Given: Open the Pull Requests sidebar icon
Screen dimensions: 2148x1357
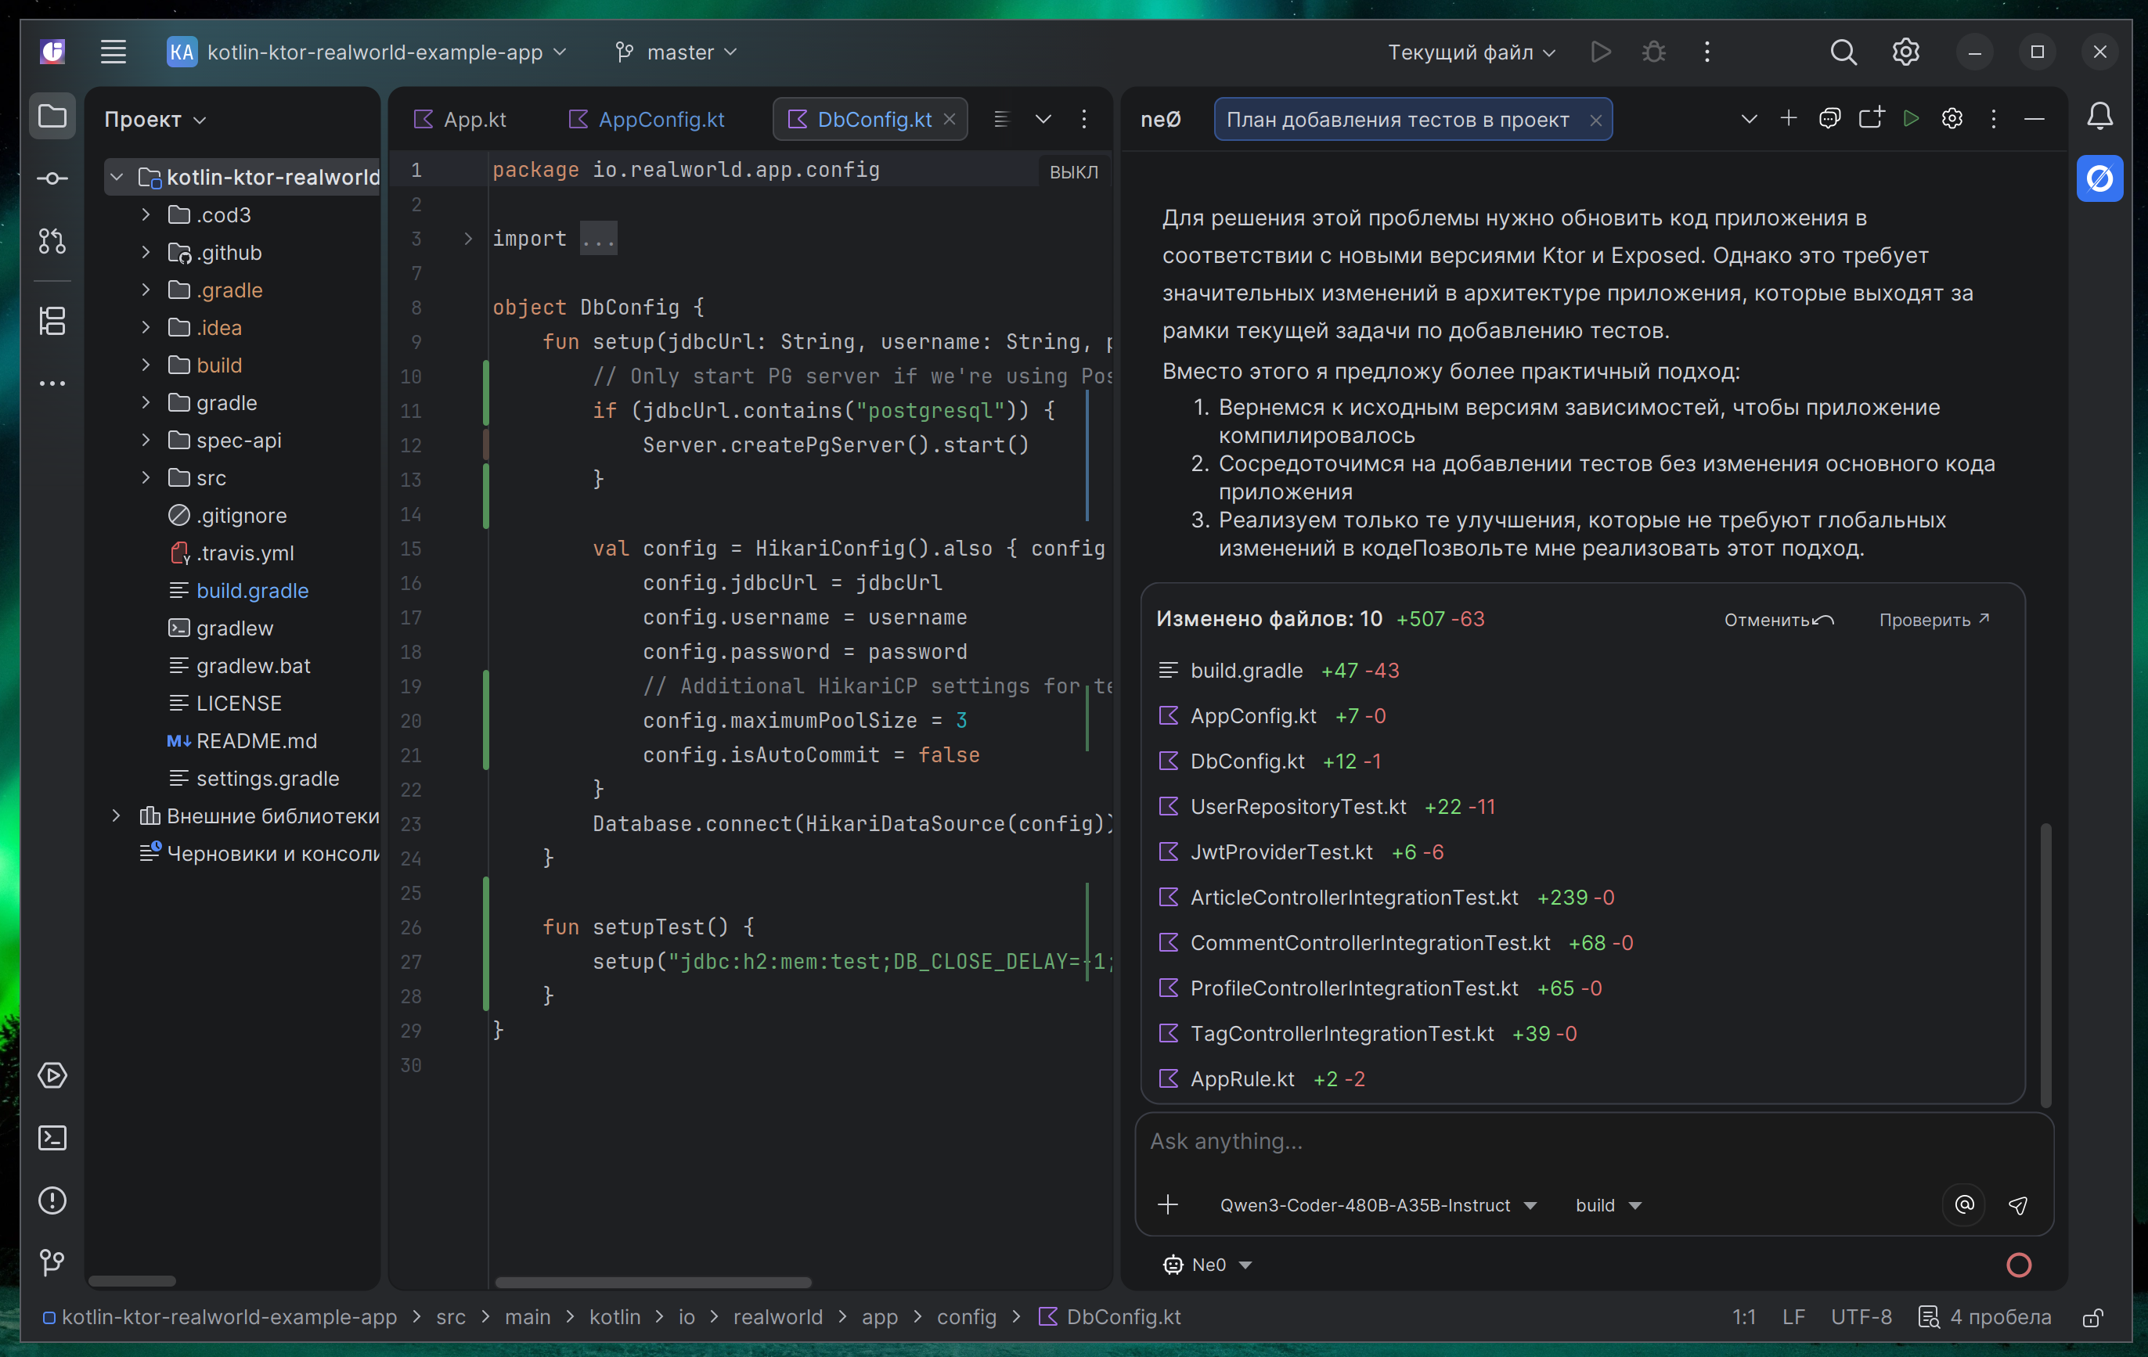Looking at the screenshot, I should click(x=52, y=241).
